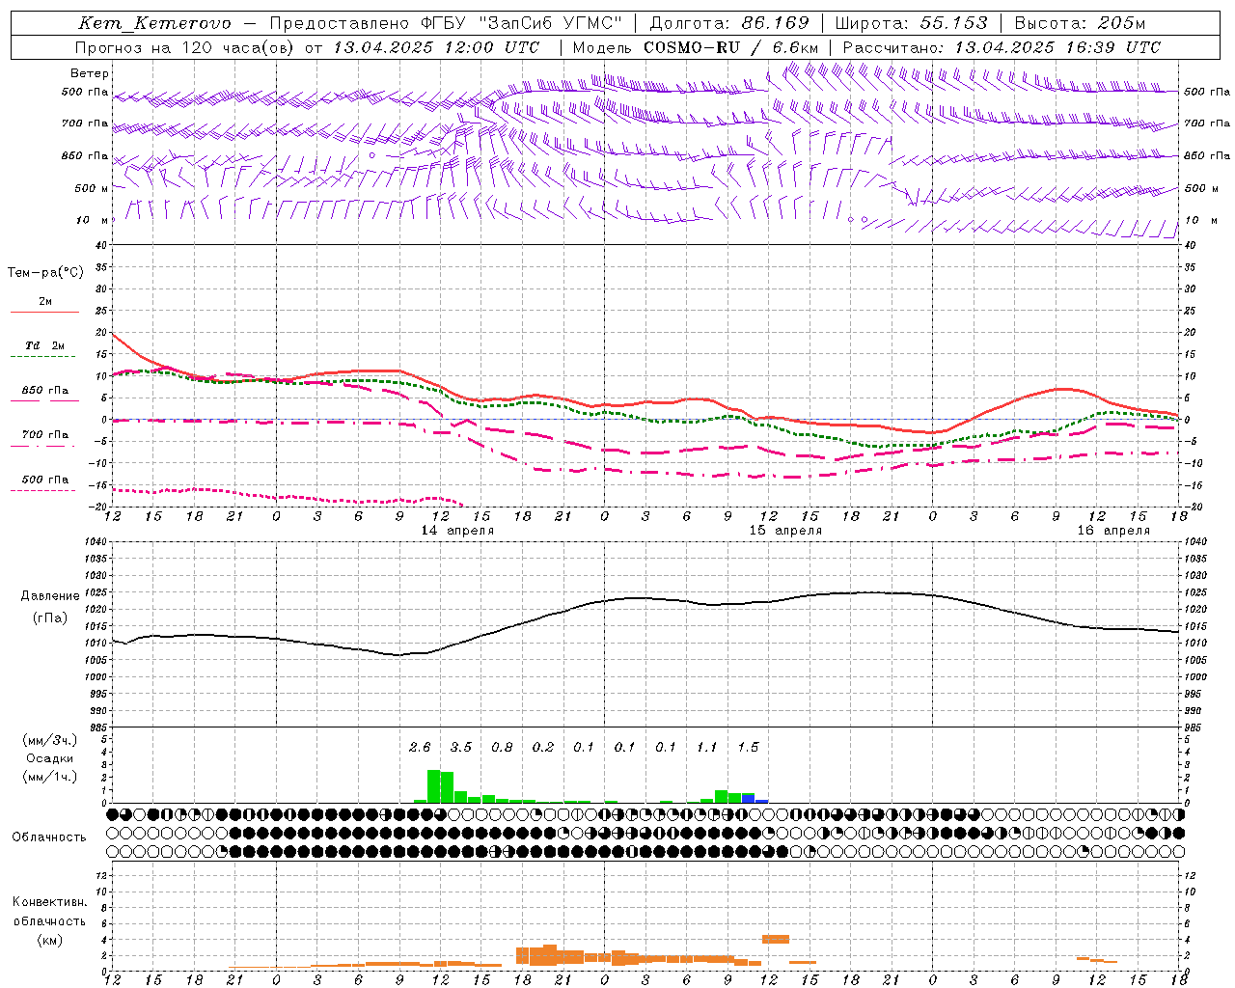1235x988 pixels.
Task: Click the isolated tall orange convective bar
Action: [776, 939]
